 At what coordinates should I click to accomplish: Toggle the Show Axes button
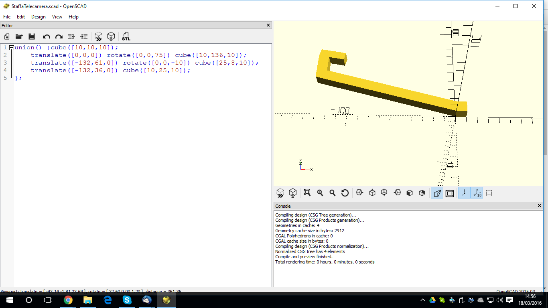(x=464, y=193)
